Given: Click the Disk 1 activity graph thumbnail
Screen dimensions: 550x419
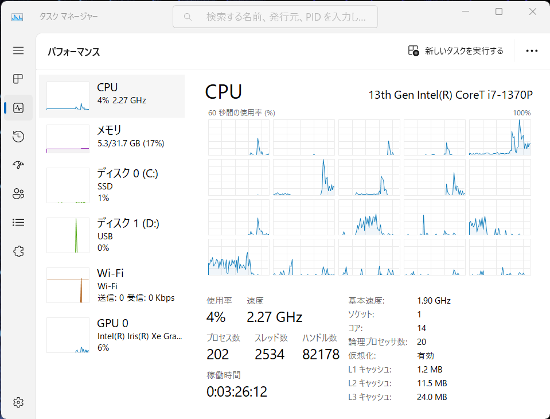Looking at the screenshot, I should point(68,235).
